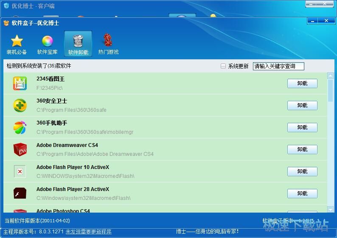The height and width of the screenshot is (238, 337).
Task: Click the vertical scrollbar thumb
Action: pyautogui.click(x=330, y=91)
